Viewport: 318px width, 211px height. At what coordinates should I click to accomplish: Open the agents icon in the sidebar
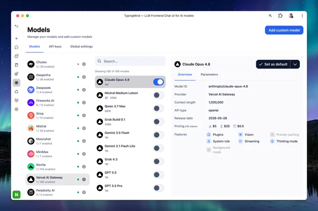[16, 56]
